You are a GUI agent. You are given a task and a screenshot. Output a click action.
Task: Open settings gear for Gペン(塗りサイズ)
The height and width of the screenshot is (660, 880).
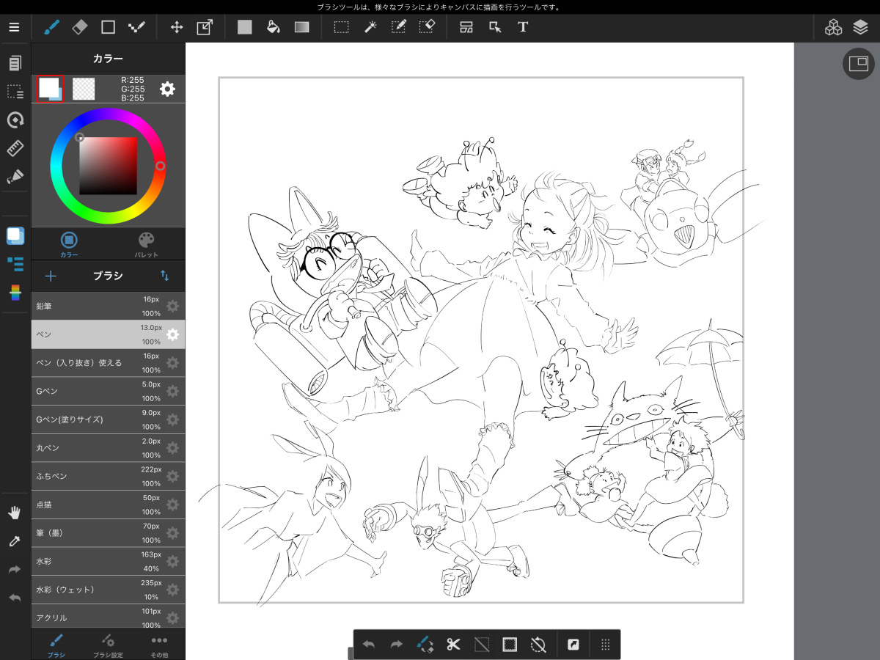tap(172, 419)
